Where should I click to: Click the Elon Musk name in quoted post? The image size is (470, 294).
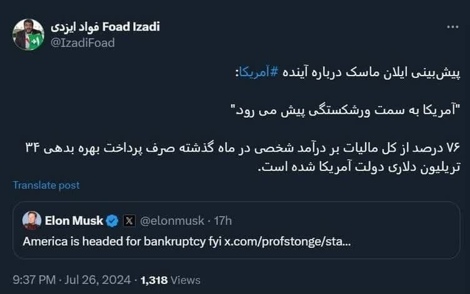71,220
